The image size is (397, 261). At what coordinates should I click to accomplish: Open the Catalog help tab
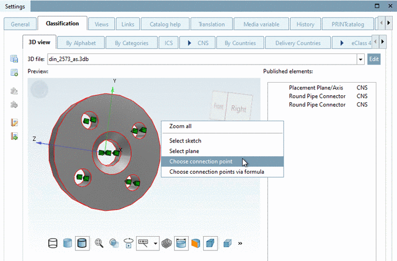click(x=165, y=24)
